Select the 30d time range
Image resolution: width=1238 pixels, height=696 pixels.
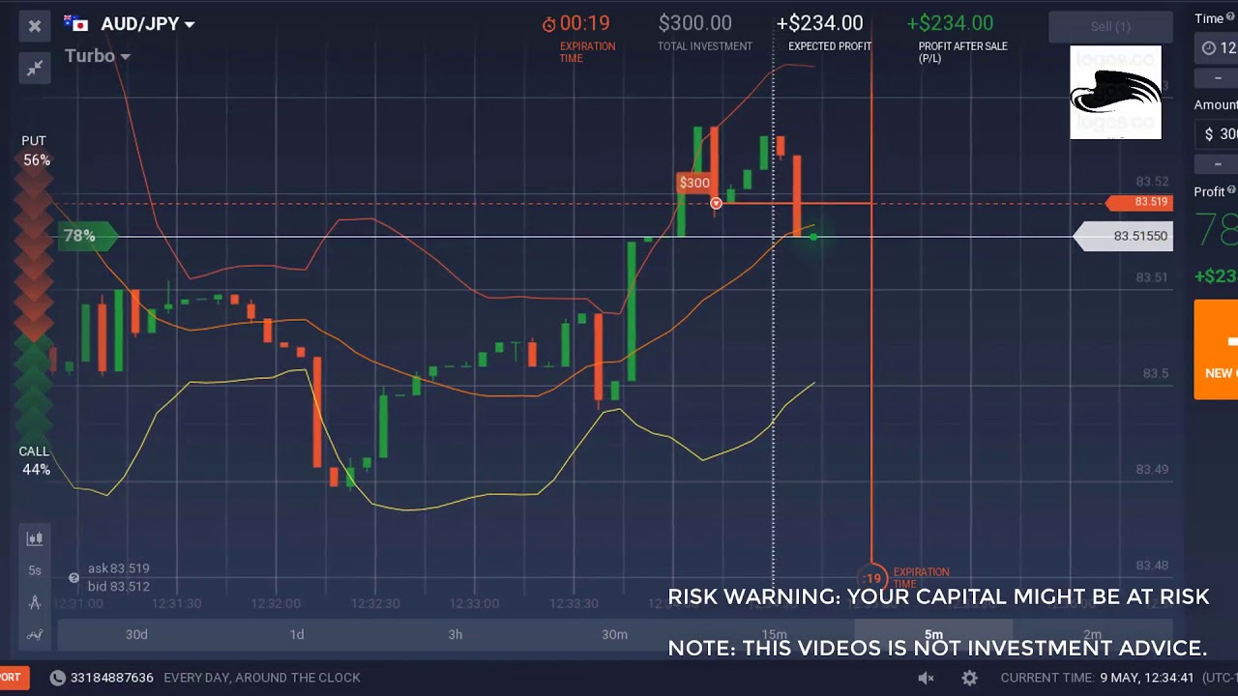coord(136,634)
